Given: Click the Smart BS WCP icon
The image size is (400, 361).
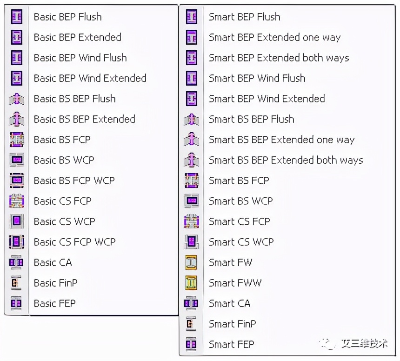Looking at the screenshot, I should pos(191,201).
